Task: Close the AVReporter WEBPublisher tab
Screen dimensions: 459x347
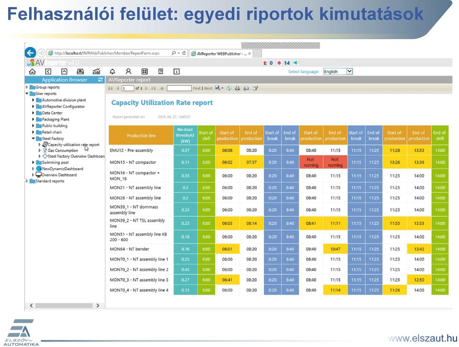Action: 250,54
